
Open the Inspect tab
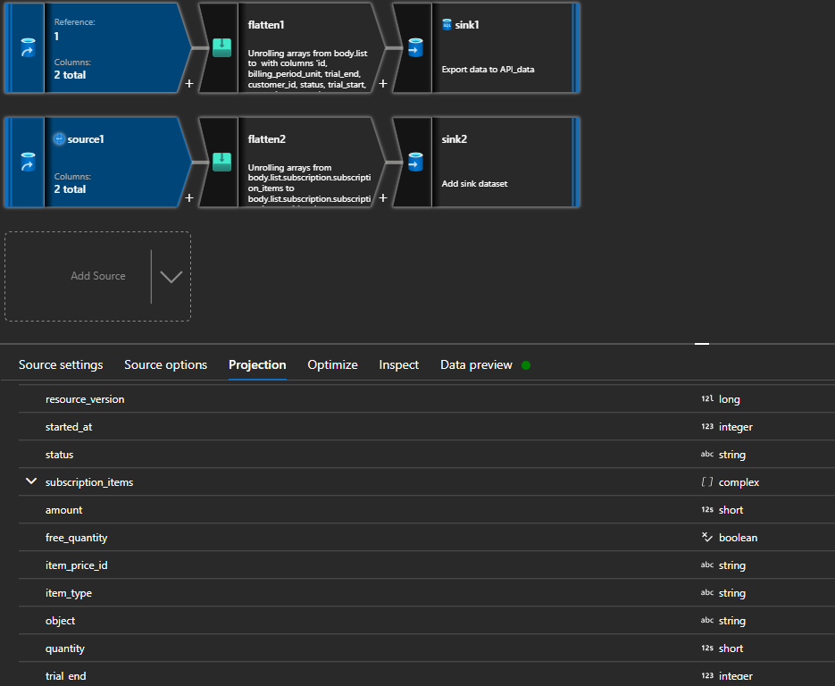399,364
